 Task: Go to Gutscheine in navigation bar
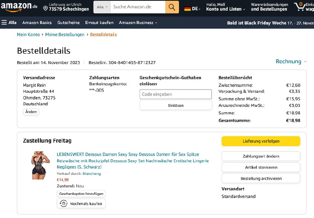tap(68, 23)
